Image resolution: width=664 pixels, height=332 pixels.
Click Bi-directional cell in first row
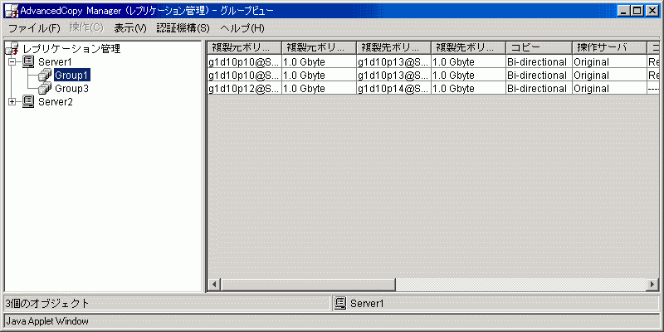coord(539,62)
